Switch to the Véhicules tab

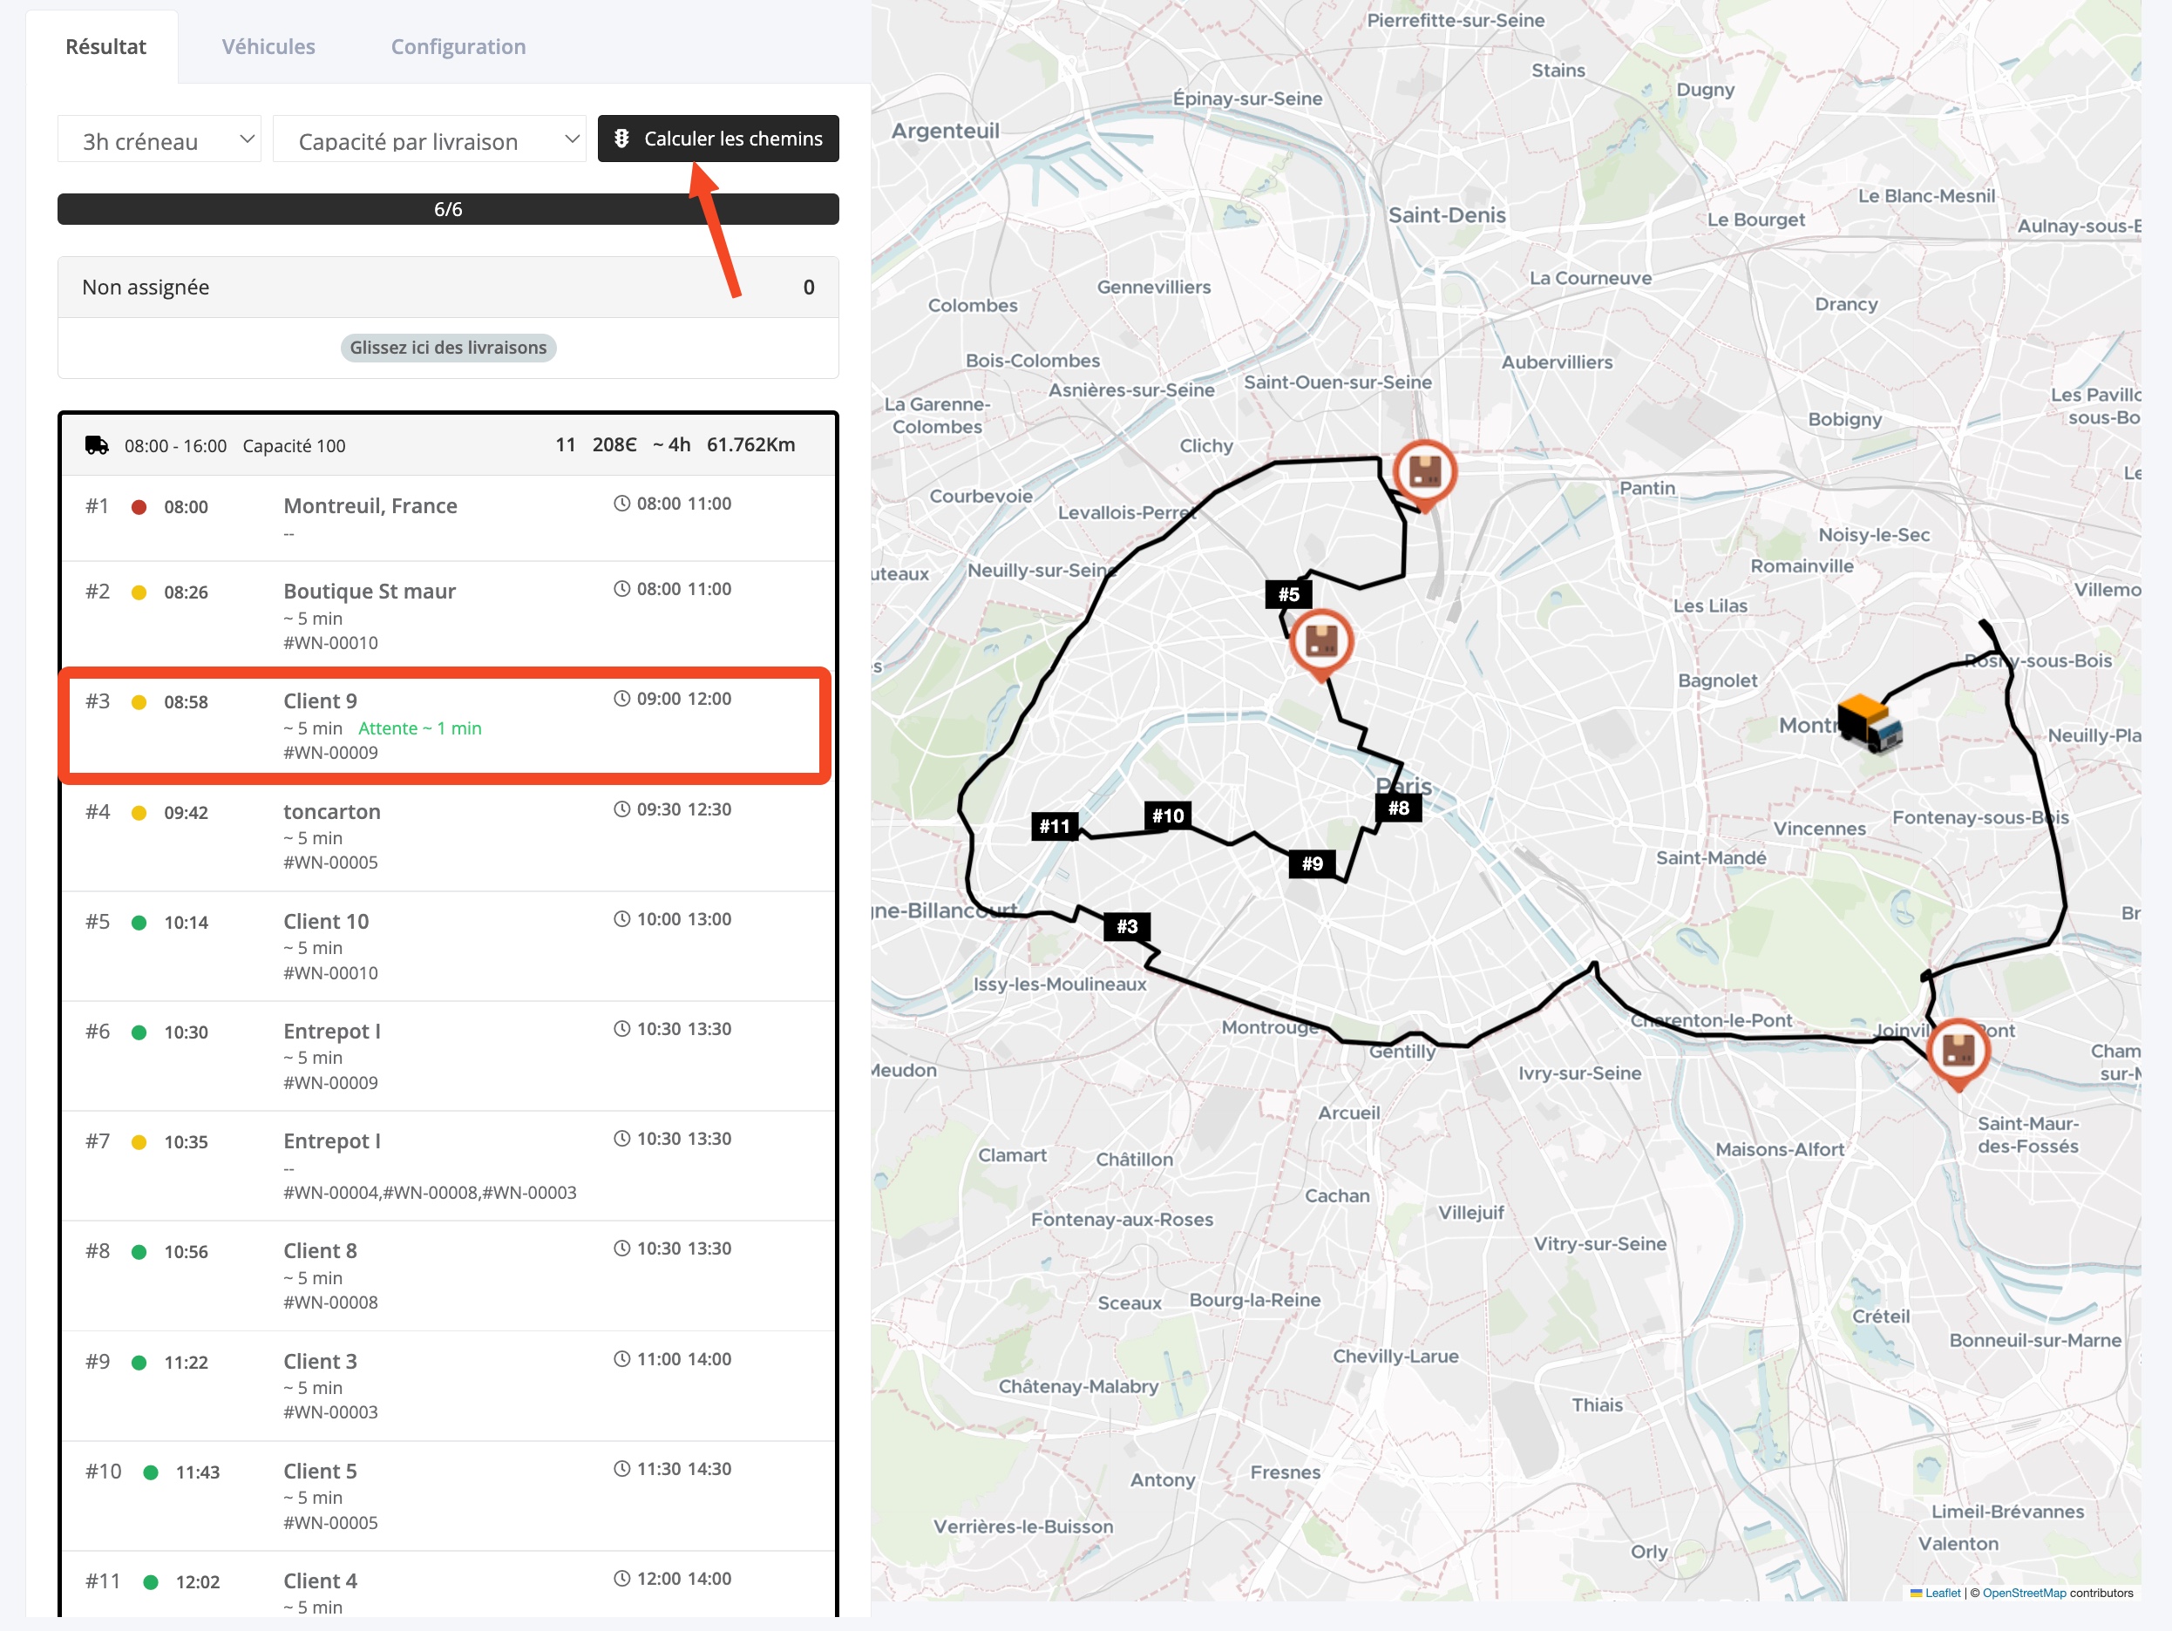(x=268, y=46)
